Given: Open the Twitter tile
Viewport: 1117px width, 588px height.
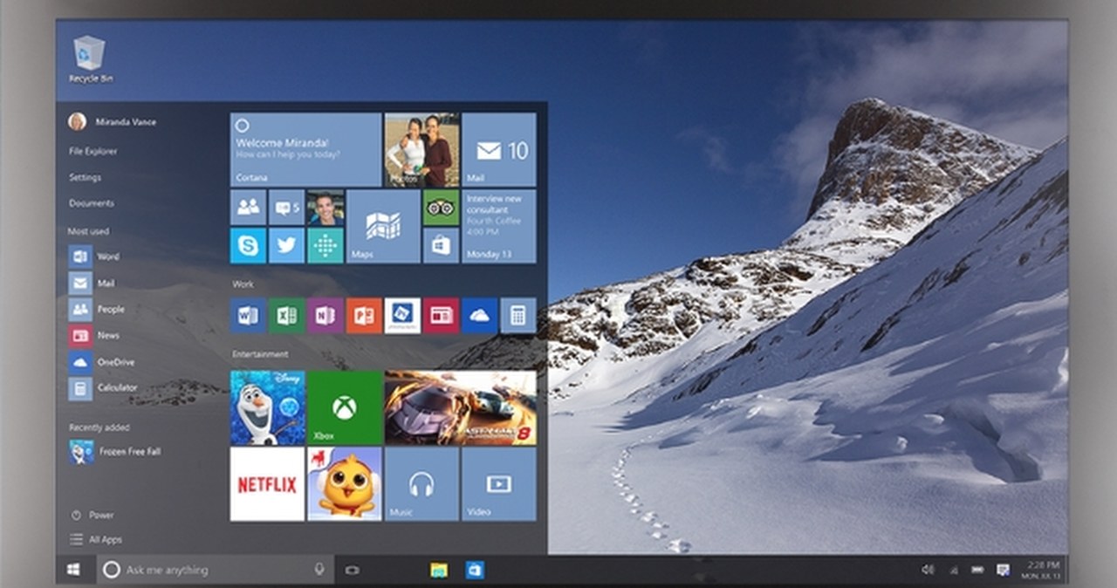Looking at the screenshot, I should 286,246.
